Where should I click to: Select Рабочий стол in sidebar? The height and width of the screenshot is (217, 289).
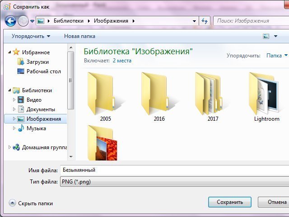[43, 71]
